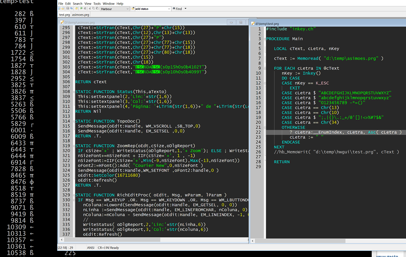The image size is (406, 257).
Task: Click the Save All toolbar icon
Action: point(72,9)
